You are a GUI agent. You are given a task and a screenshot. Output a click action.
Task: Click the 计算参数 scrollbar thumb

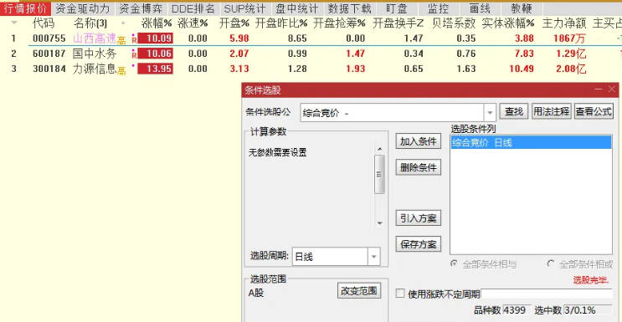pyautogui.click(x=379, y=174)
